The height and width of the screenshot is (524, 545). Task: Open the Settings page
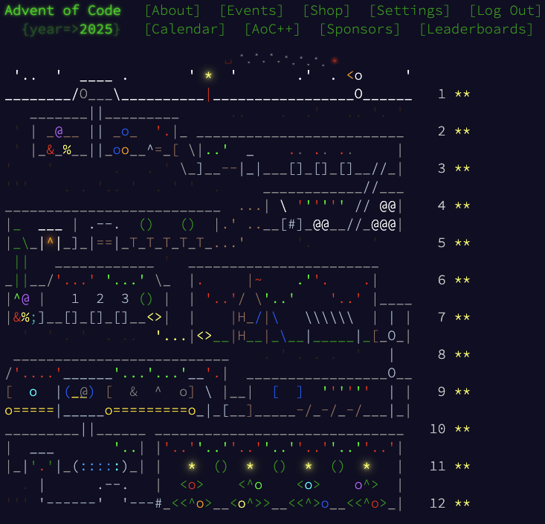(410, 10)
